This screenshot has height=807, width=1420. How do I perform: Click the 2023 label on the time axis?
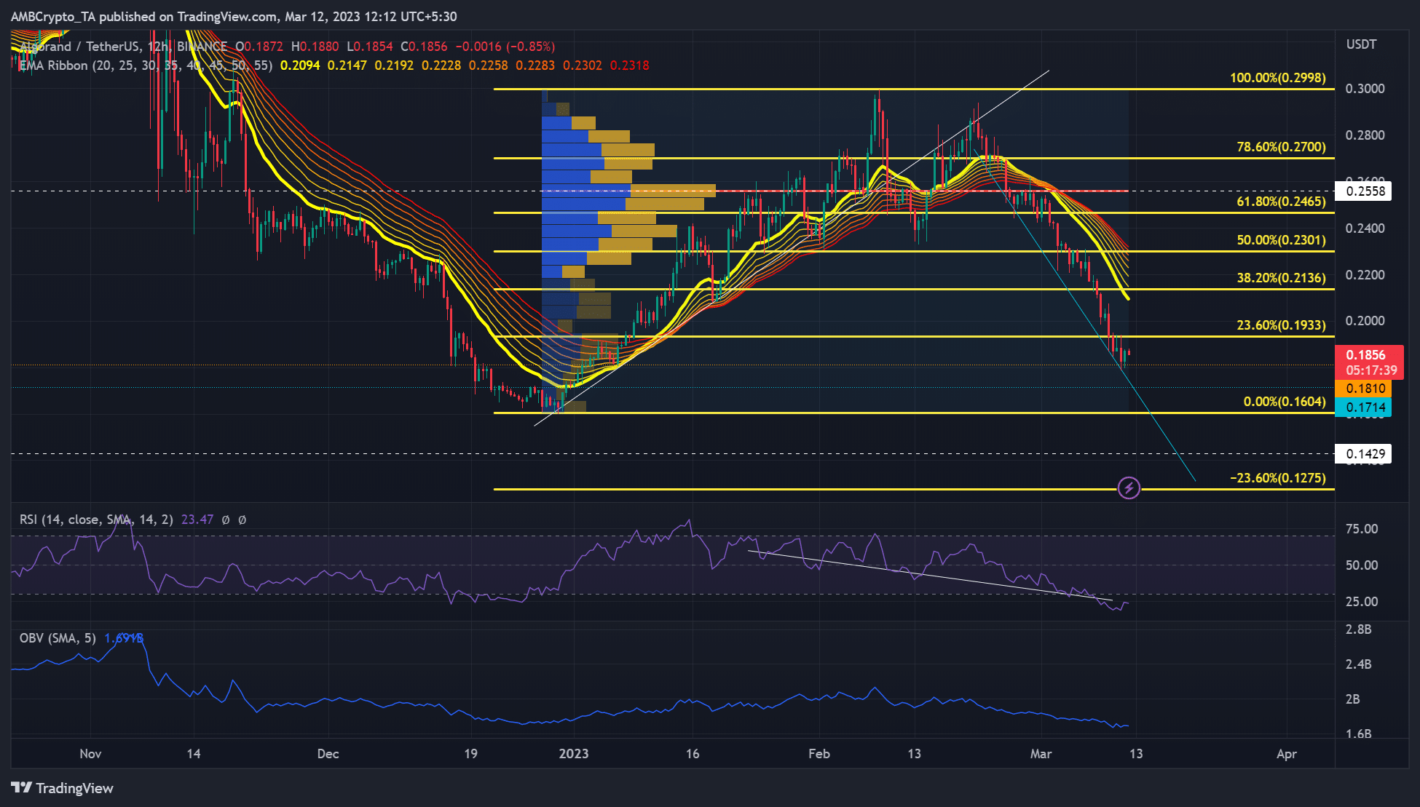coord(575,755)
